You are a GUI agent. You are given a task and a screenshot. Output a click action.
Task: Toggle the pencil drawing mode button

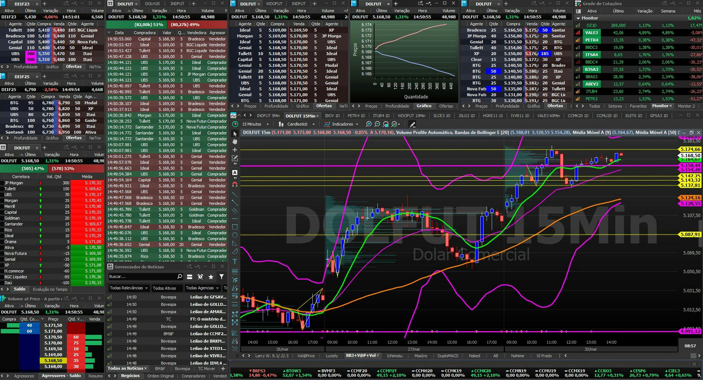(x=412, y=124)
